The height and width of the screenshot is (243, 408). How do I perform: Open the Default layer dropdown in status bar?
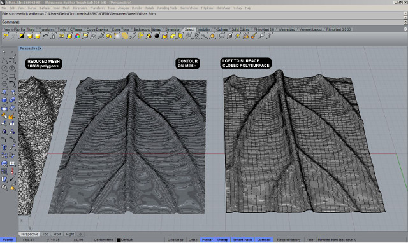(x=127, y=240)
